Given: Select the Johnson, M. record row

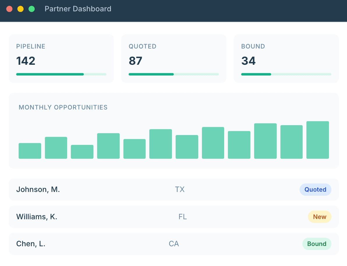Looking at the screenshot, I should click(x=173, y=189).
